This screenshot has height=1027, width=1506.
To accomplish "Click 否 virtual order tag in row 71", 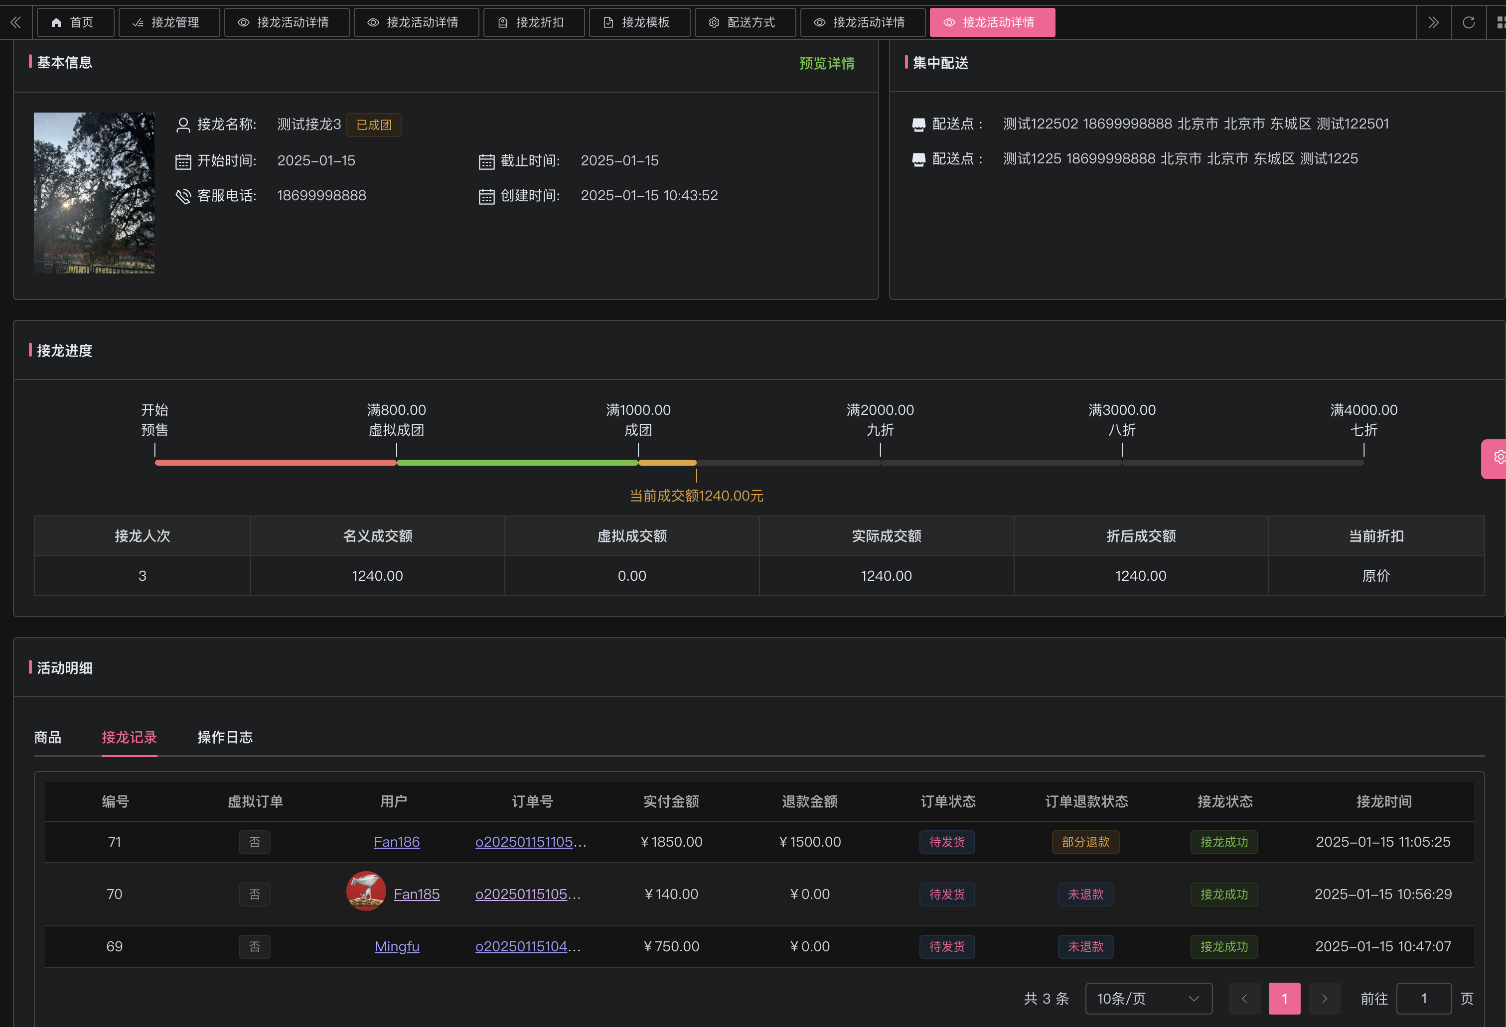I will coord(255,842).
